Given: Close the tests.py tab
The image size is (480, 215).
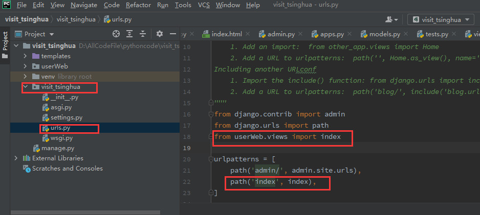Looking at the screenshot, I should click(x=454, y=34).
